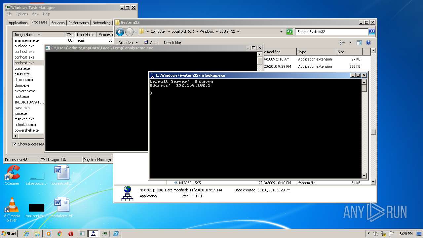Click the volume speaker tray icon
The width and height of the screenshot is (423, 238).
pos(376,234)
